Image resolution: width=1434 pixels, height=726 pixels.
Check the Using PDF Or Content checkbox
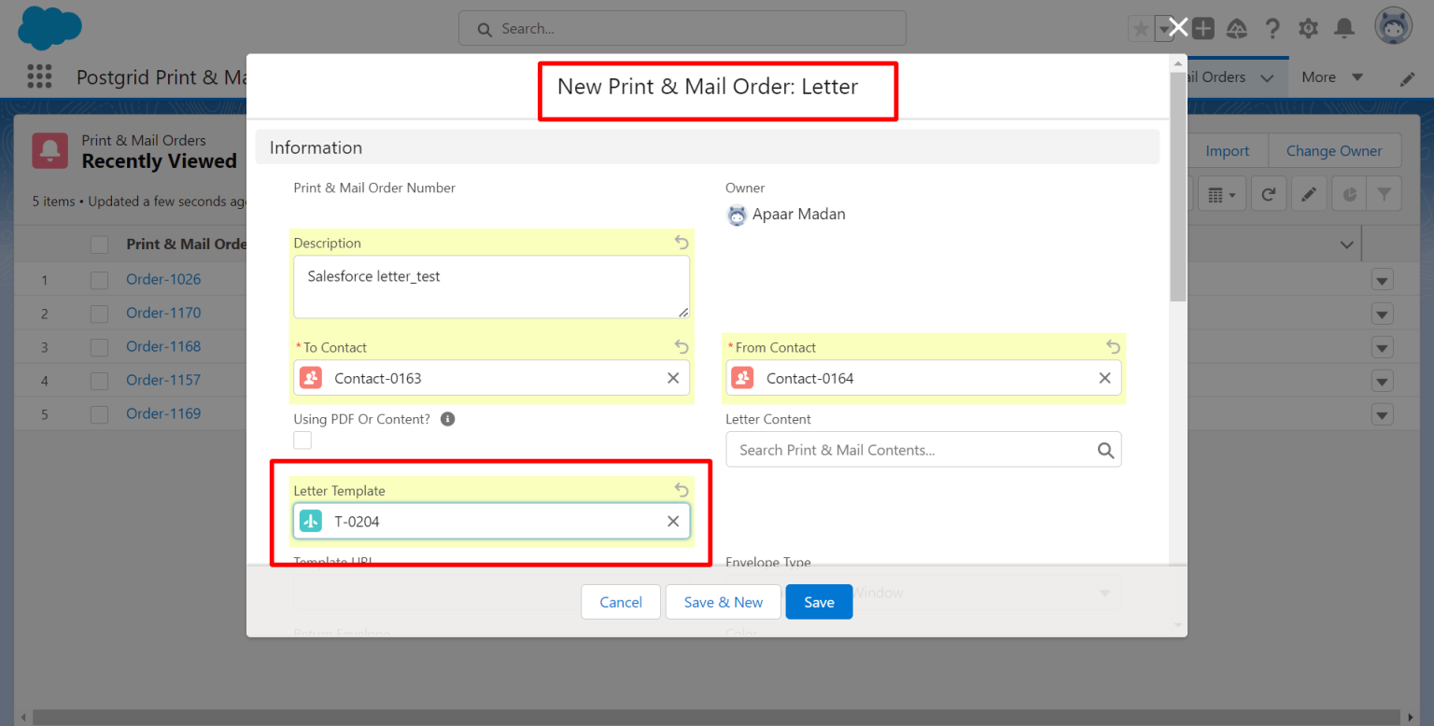tap(302, 440)
